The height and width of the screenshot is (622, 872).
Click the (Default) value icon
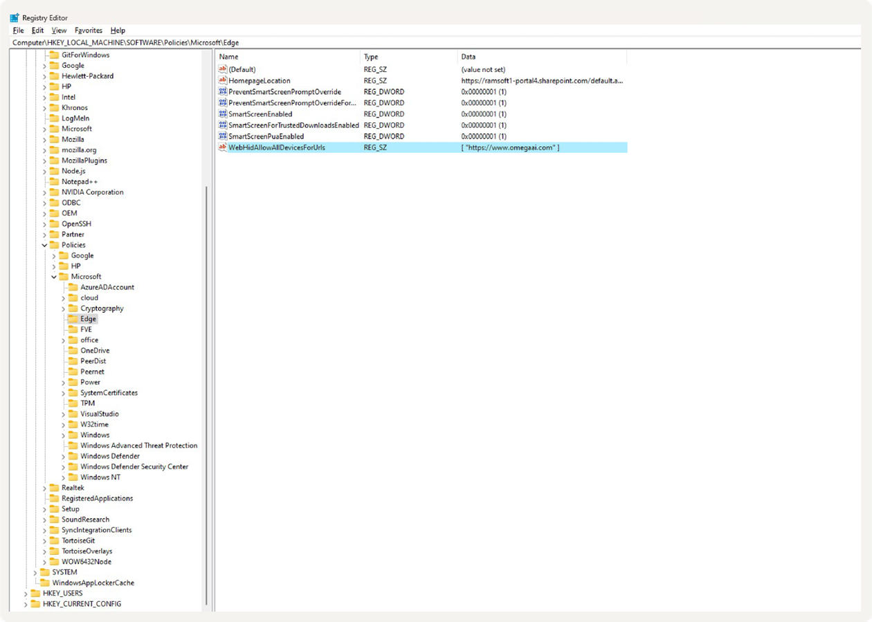point(223,70)
